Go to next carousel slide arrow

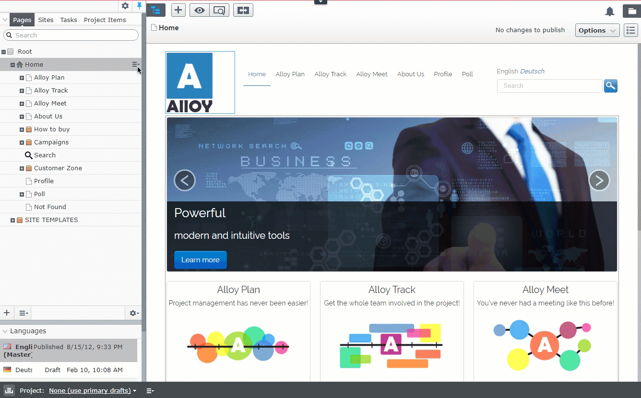click(599, 180)
